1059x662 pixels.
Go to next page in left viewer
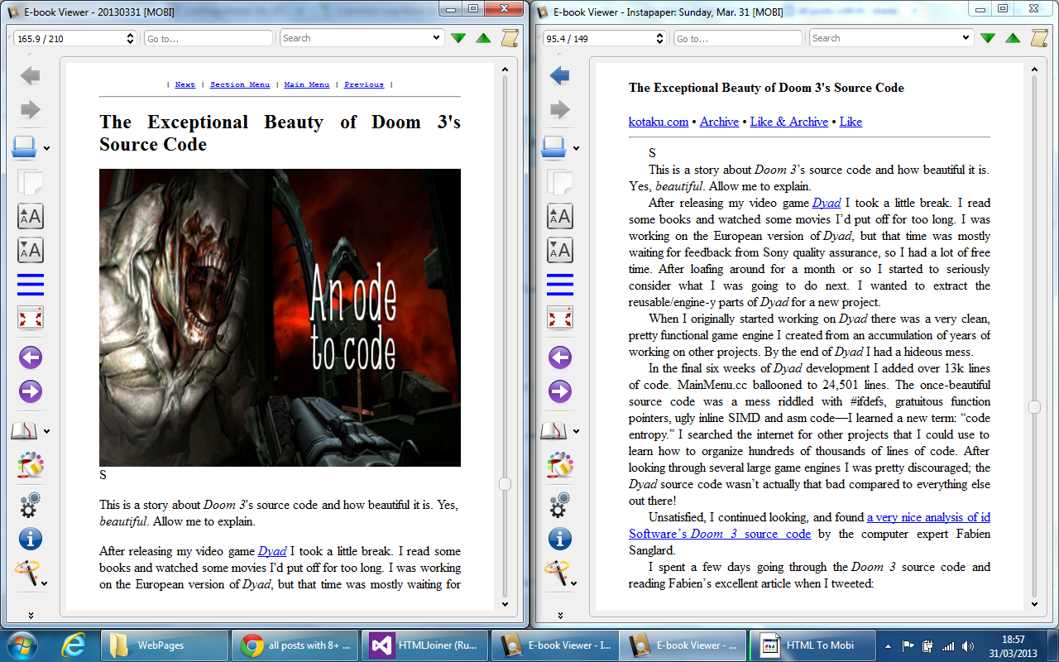pyautogui.click(x=31, y=391)
